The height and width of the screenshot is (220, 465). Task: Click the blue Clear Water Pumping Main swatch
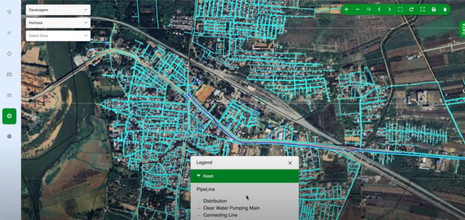click(199, 208)
